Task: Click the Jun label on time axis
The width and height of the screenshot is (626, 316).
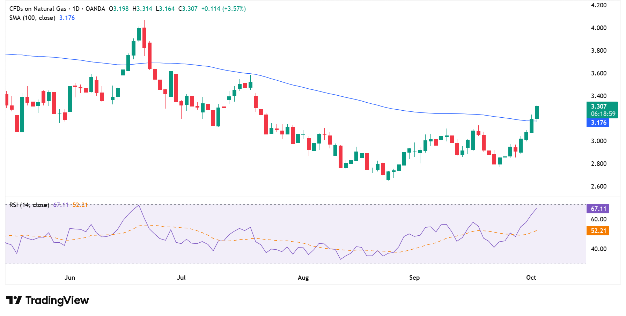Action: [x=70, y=278]
